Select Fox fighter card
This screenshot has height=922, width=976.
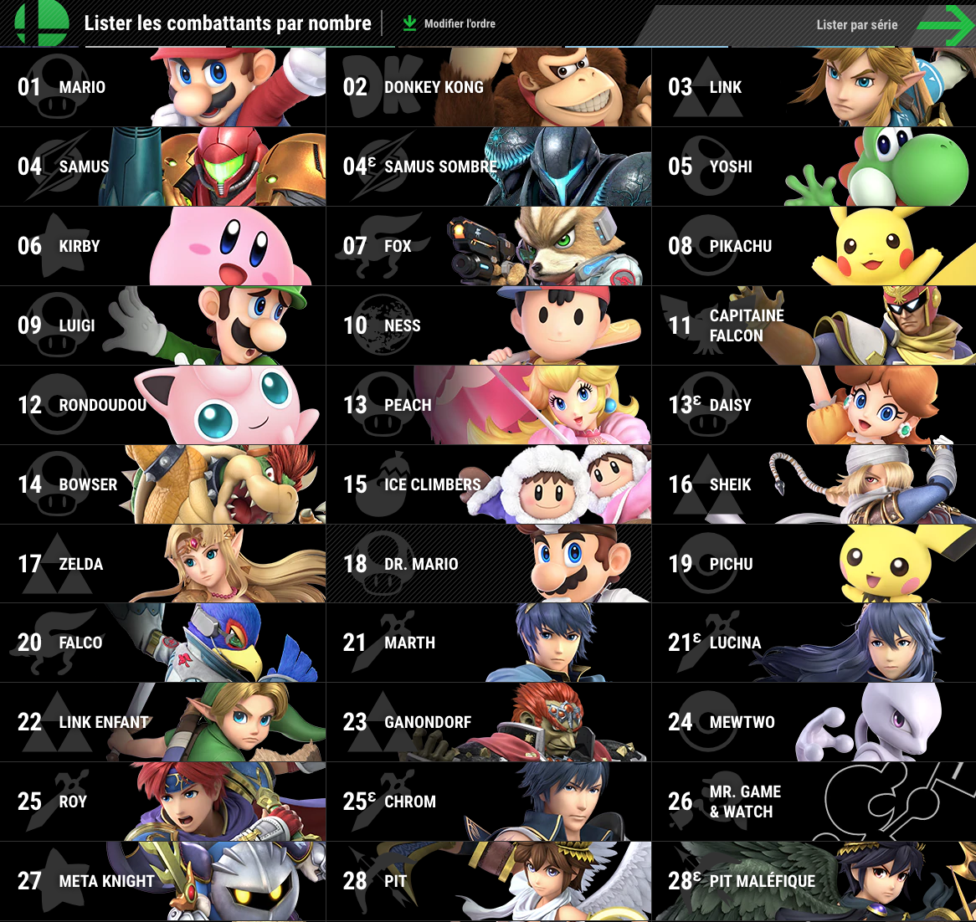pyautogui.click(x=489, y=246)
